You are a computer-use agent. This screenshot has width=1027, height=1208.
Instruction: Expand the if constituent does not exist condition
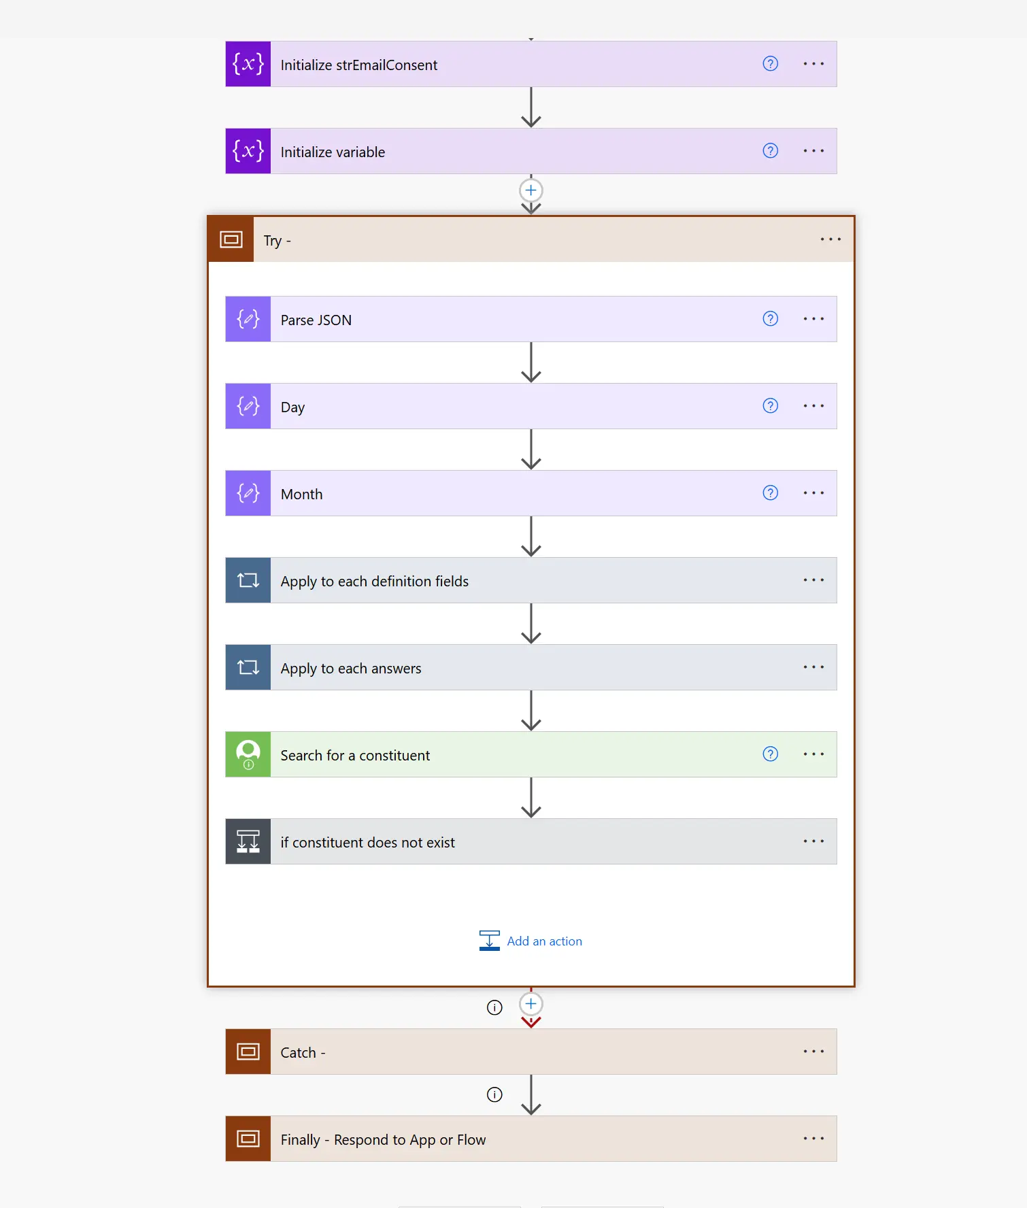click(x=367, y=842)
